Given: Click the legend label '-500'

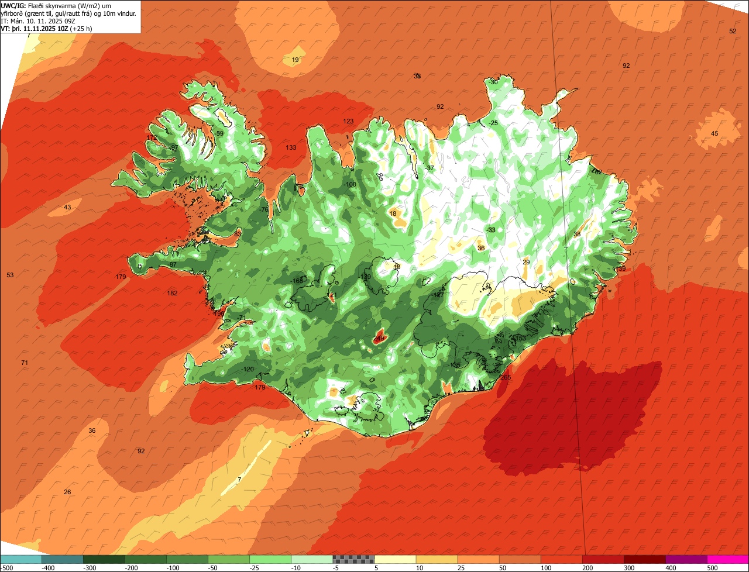Looking at the screenshot, I should [7, 567].
